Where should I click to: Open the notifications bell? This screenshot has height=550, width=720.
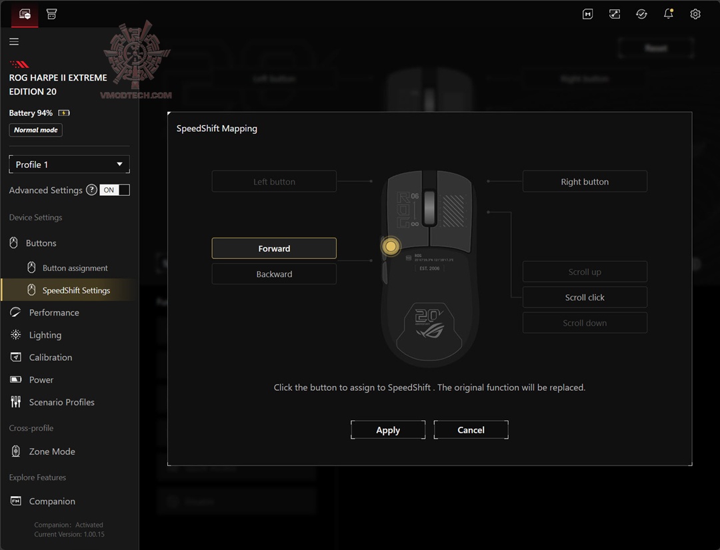[669, 14]
